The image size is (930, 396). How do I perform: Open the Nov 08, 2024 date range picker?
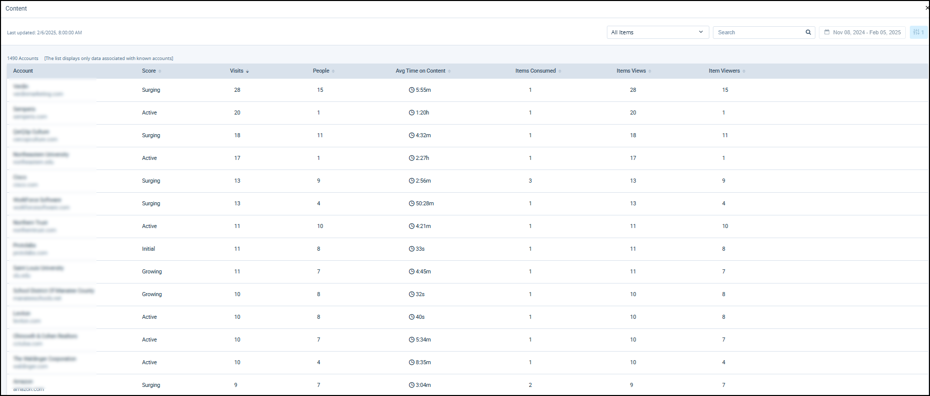point(866,32)
